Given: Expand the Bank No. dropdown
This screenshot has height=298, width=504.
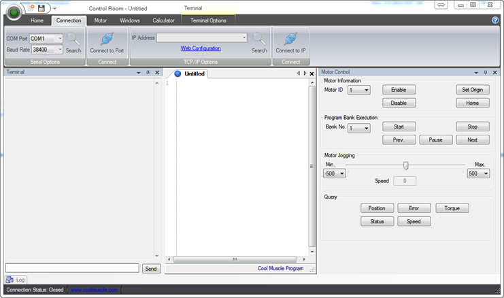Looking at the screenshot, I should coord(367,128).
